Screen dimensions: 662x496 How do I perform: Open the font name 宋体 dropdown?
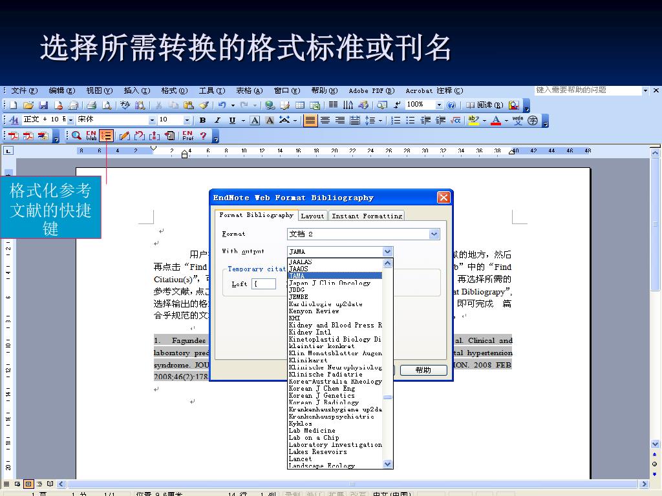click(x=152, y=120)
